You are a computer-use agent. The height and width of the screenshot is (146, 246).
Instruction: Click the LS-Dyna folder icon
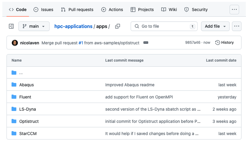[14, 109]
